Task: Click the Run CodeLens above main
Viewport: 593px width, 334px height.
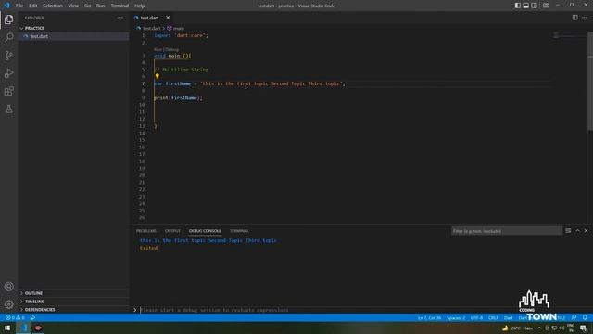Action: [158, 49]
